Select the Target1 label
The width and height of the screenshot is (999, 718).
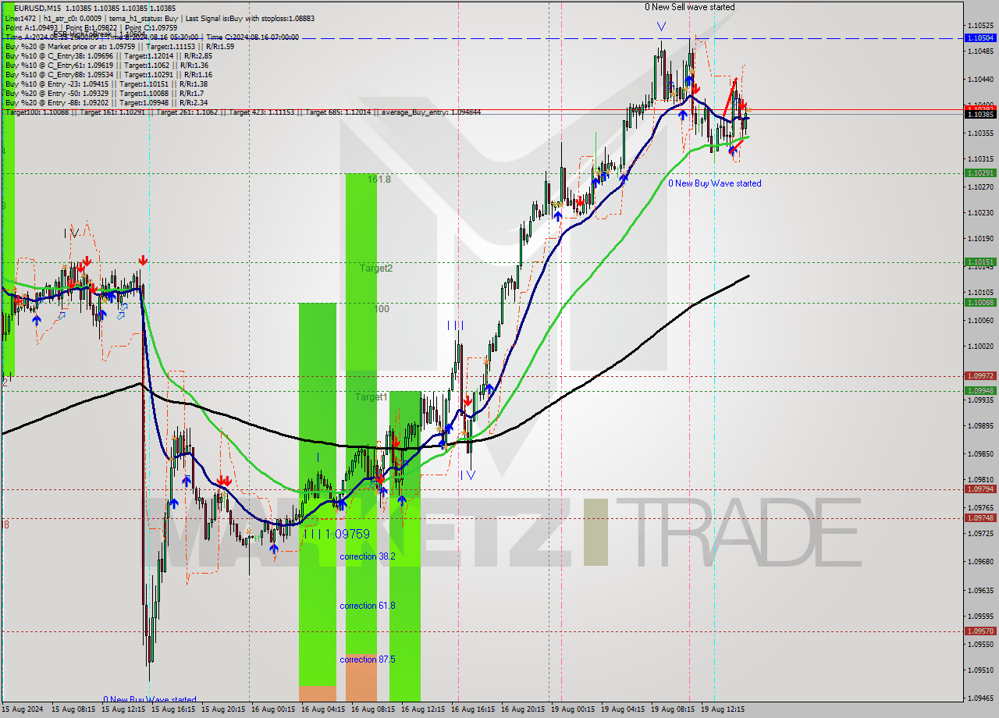pyautogui.click(x=371, y=397)
